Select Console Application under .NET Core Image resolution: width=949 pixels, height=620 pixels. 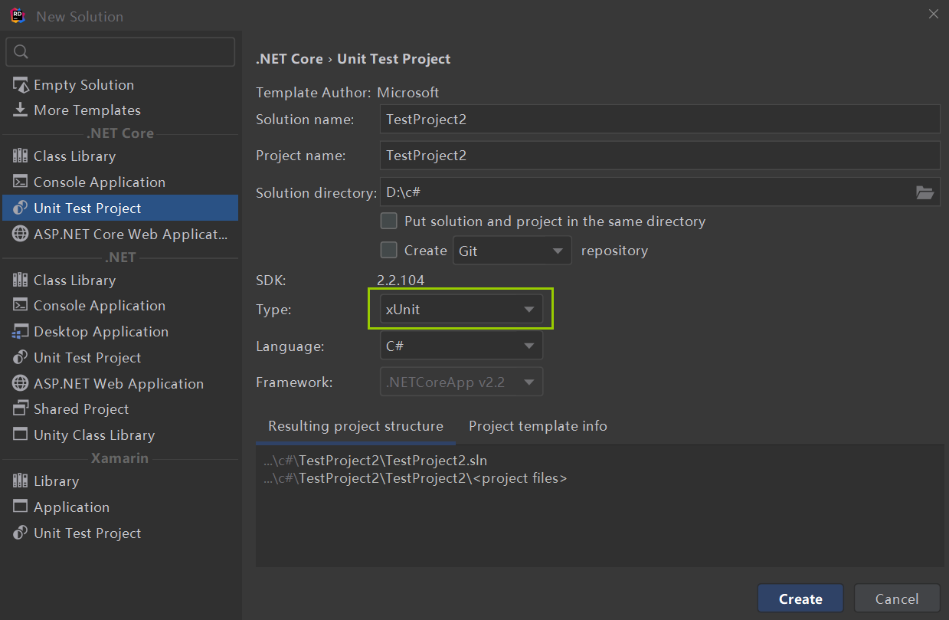[120, 182]
